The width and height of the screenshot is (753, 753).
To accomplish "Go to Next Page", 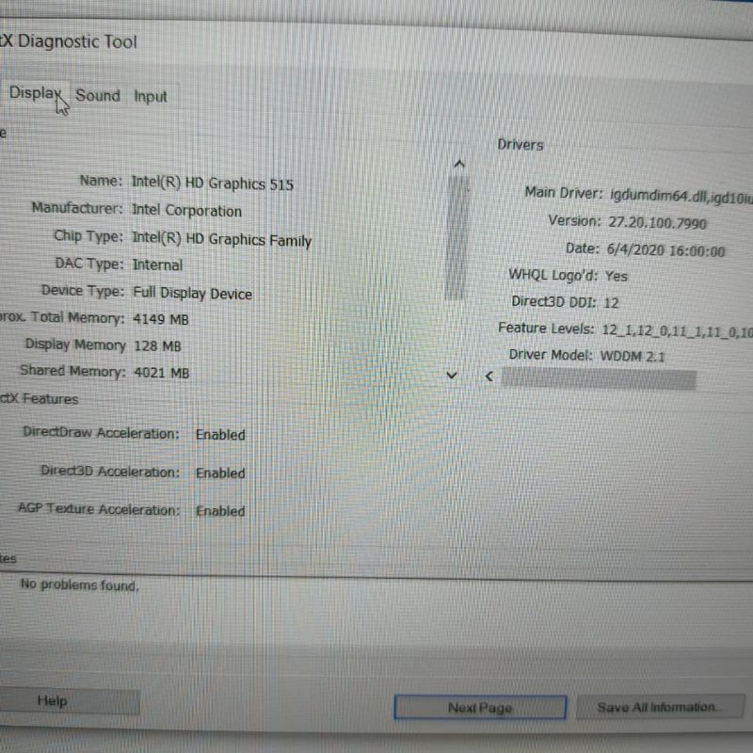I will click(x=480, y=708).
